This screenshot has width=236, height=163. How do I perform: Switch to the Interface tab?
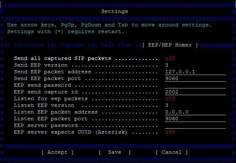click(29, 45)
